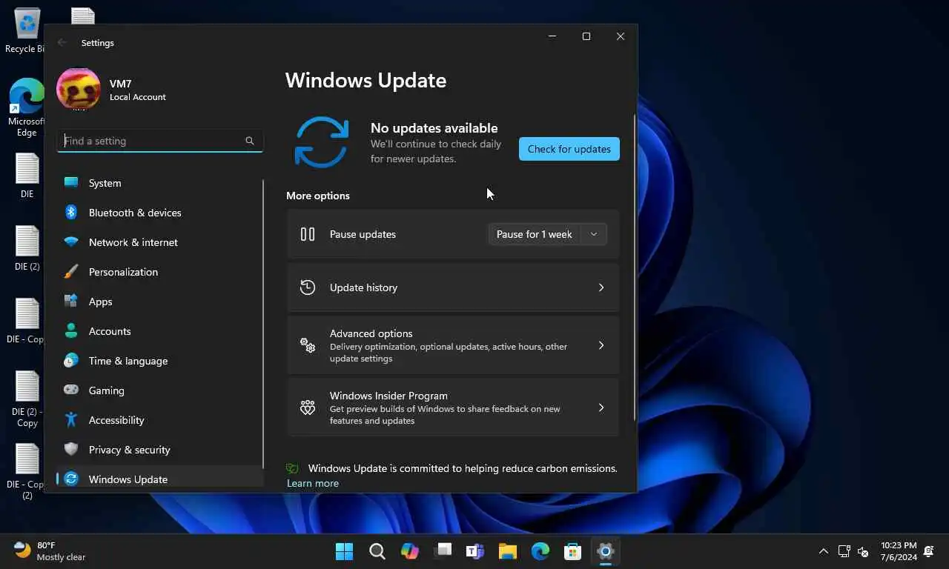Open the Advanced options card

point(453,345)
